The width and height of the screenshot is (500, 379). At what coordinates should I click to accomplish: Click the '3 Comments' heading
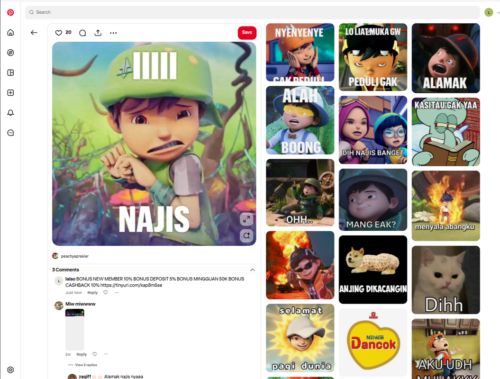pos(65,270)
